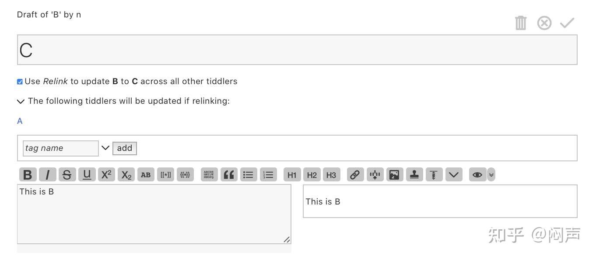This screenshot has width=596, height=259.
Task: Toggle the preview pane eye icon
Action: pyautogui.click(x=477, y=175)
